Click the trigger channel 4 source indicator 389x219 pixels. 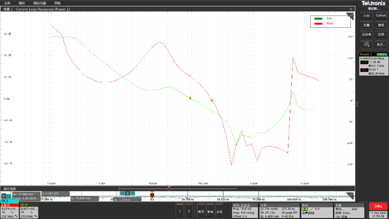click(305, 209)
